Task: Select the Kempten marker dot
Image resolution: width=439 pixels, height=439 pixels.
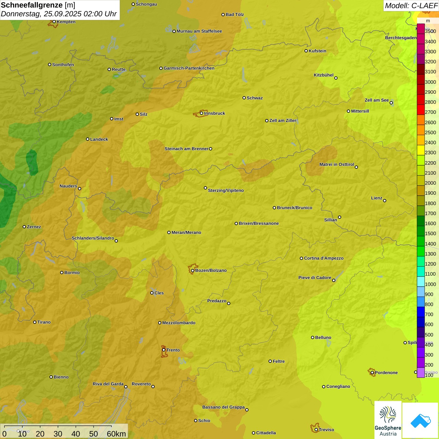Action: 54,22
